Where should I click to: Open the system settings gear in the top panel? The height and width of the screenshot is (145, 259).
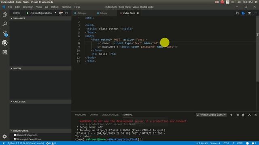256,2
